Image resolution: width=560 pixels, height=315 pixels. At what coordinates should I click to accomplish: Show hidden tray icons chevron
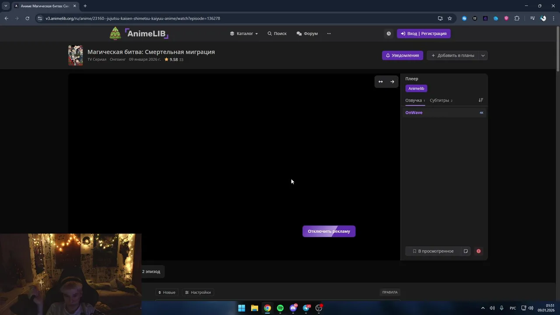click(483, 308)
